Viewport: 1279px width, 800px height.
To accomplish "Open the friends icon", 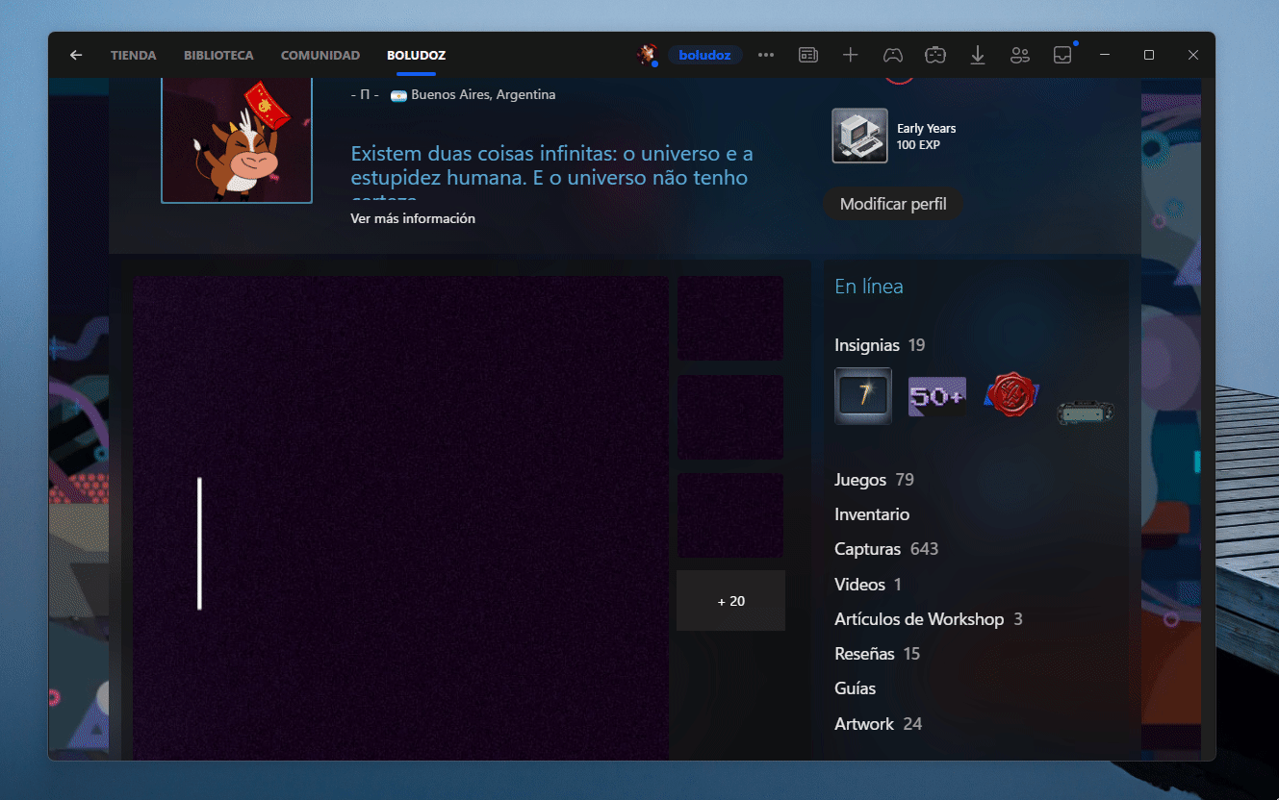I will 1020,55.
